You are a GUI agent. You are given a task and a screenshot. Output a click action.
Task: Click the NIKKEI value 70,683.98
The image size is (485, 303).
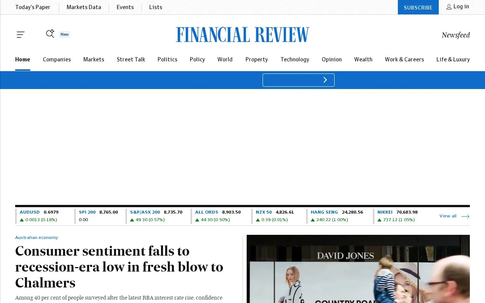point(407,212)
